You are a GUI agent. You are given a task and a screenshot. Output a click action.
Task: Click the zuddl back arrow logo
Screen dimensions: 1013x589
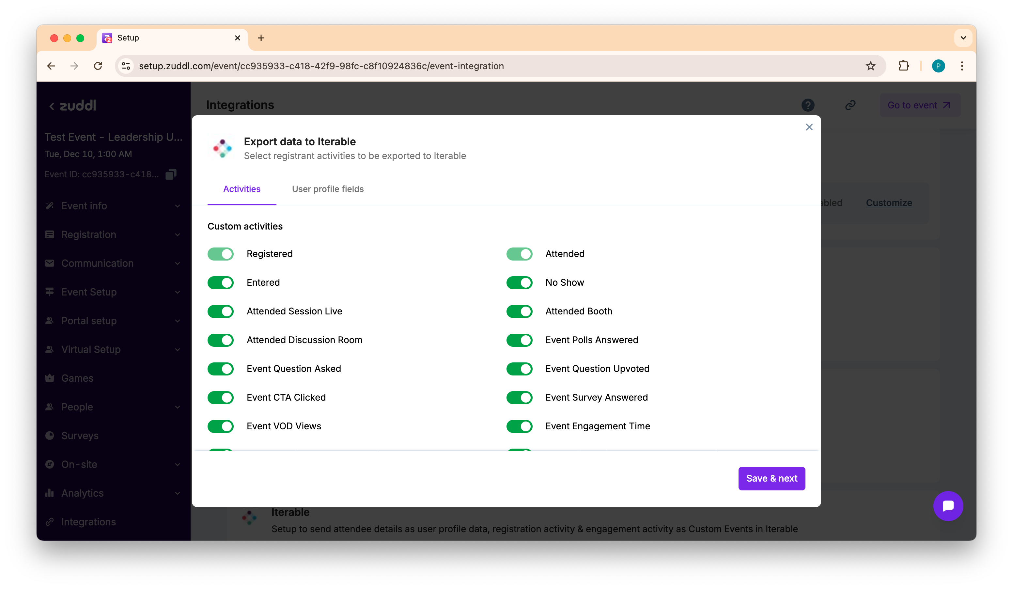coord(72,106)
